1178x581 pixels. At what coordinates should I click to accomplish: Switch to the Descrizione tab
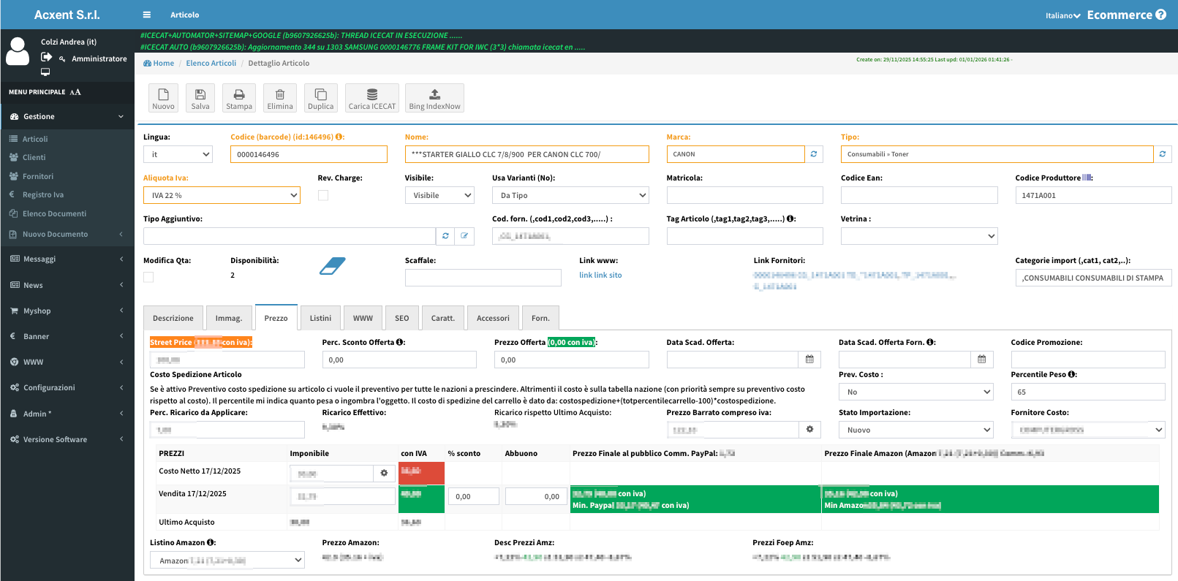(173, 318)
